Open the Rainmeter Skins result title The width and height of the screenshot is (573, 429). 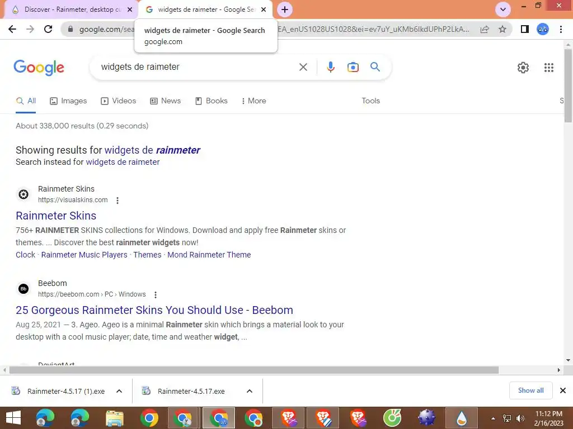coord(56,216)
